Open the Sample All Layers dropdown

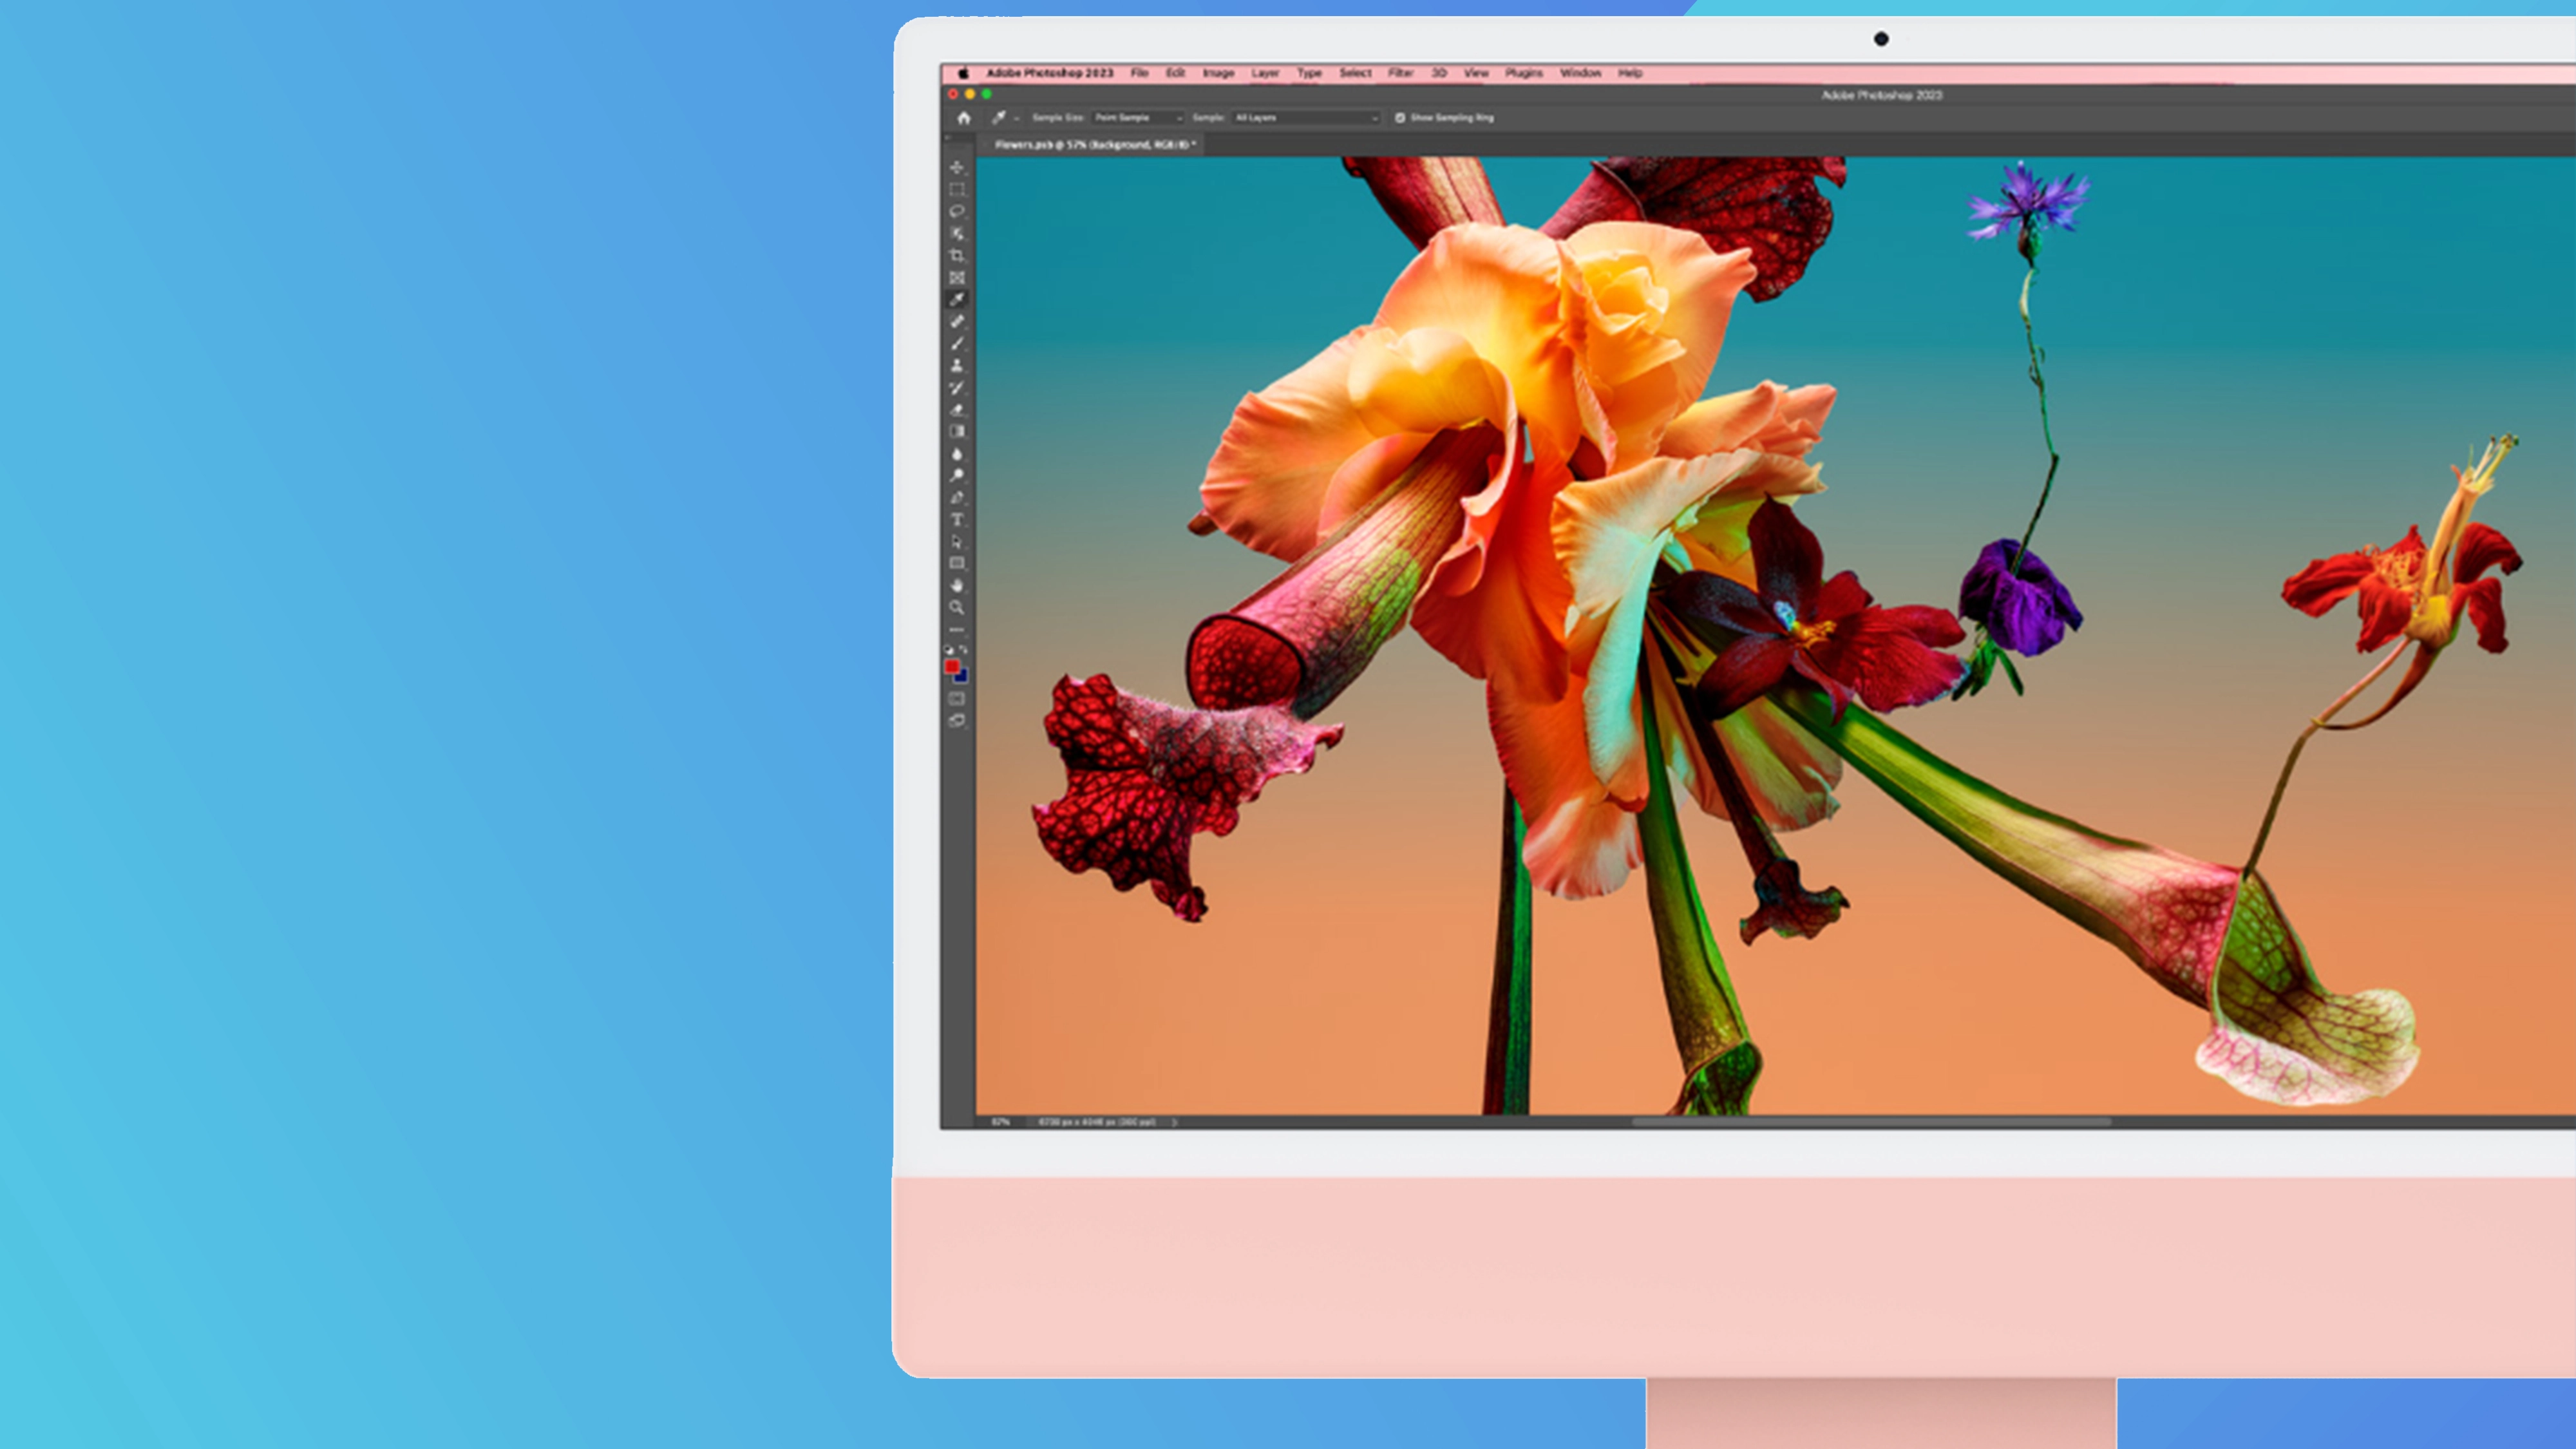1305,118
